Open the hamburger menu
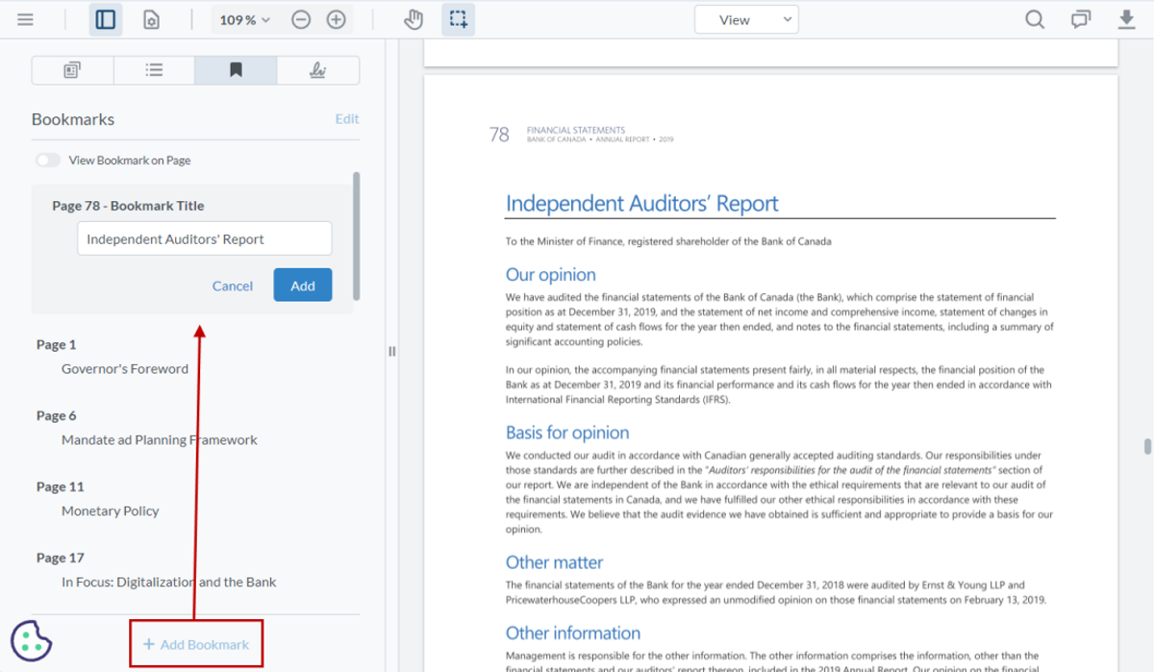Viewport: 1154px width, 672px height. pyautogui.click(x=26, y=18)
